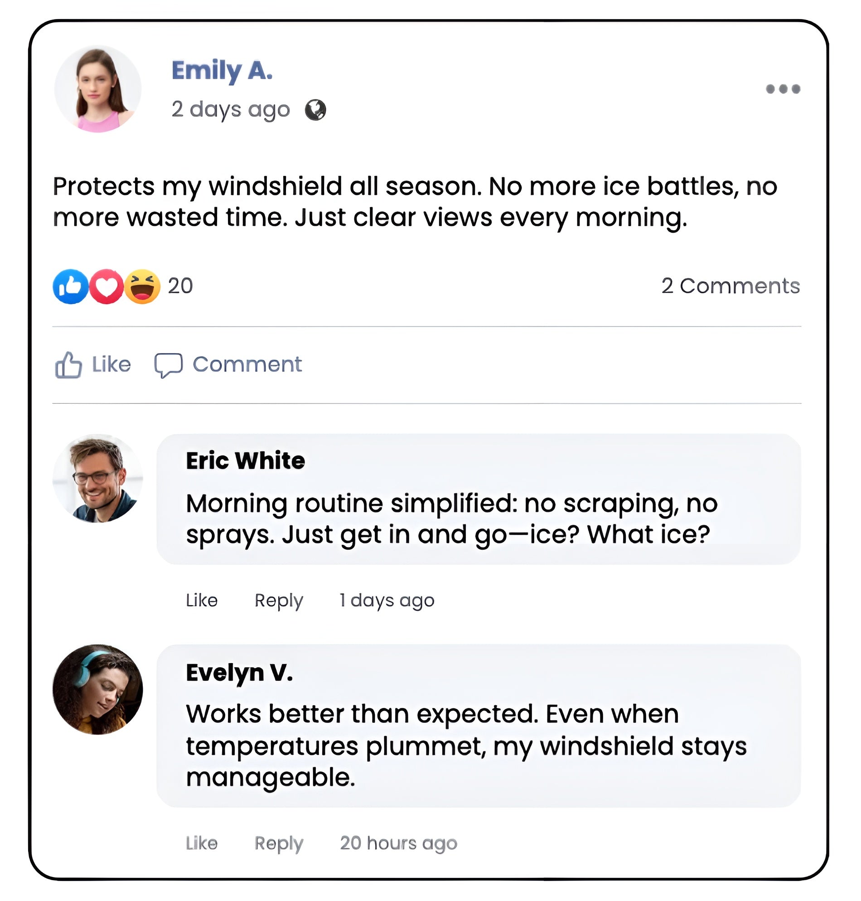The image size is (861, 901).
Task: Like Eric White's comment
Action: [202, 601]
